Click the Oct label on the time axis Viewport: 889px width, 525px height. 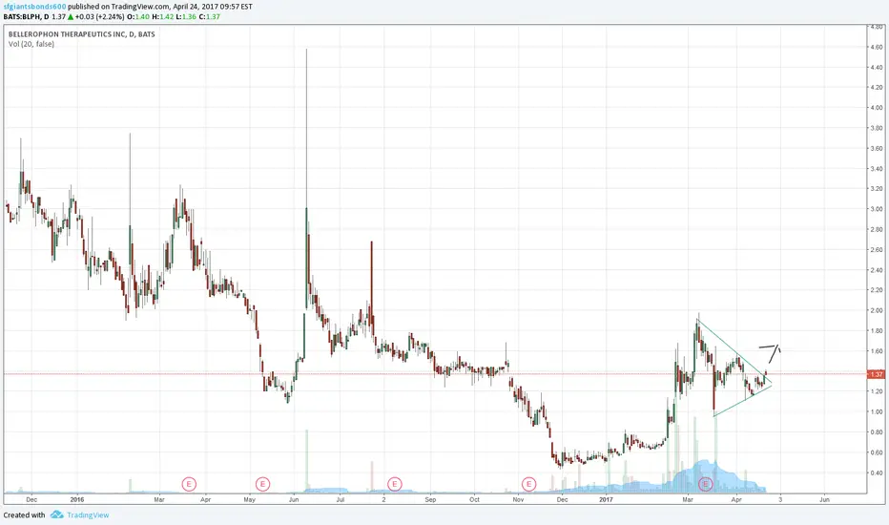coord(475,500)
